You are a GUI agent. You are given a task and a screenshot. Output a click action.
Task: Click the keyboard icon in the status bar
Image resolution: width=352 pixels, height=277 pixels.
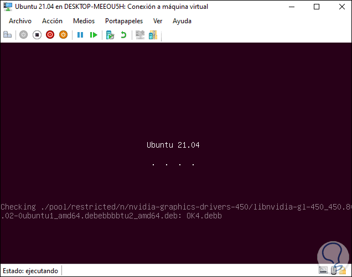[x=323, y=270]
